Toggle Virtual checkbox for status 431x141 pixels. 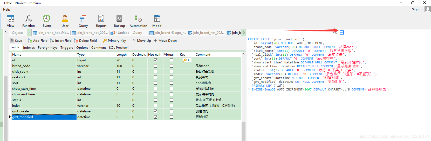[171, 100]
